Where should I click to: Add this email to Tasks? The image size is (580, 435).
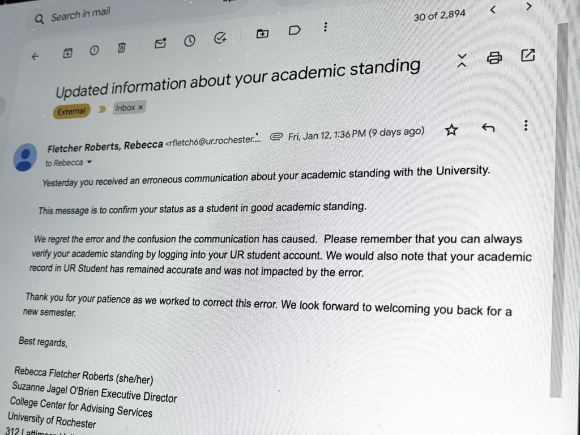220,38
